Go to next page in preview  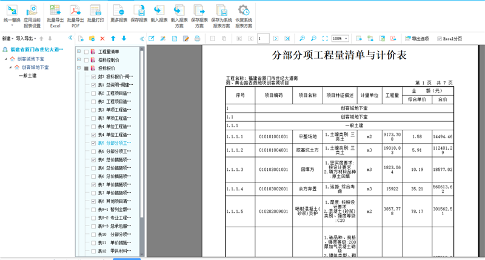coord(276,39)
